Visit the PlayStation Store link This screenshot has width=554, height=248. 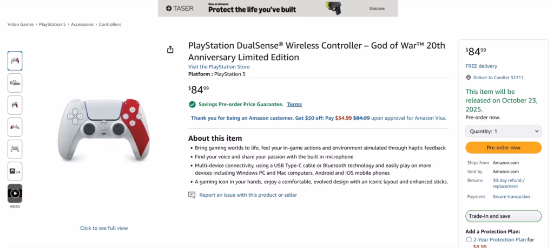point(219,67)
